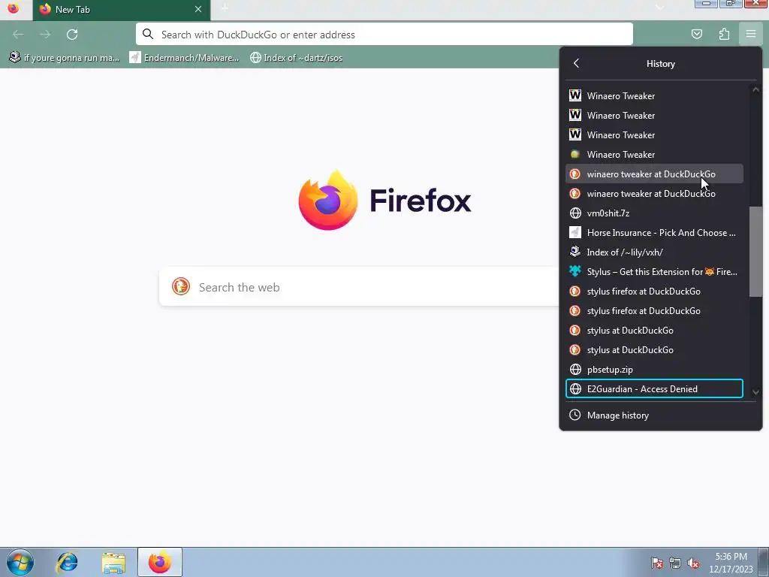Click the back navigation arrow
The image size is (769, 577).
18,35
